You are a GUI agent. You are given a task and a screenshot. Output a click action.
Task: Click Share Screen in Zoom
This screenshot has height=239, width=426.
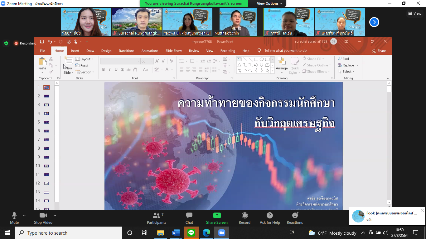coord(217,218)
